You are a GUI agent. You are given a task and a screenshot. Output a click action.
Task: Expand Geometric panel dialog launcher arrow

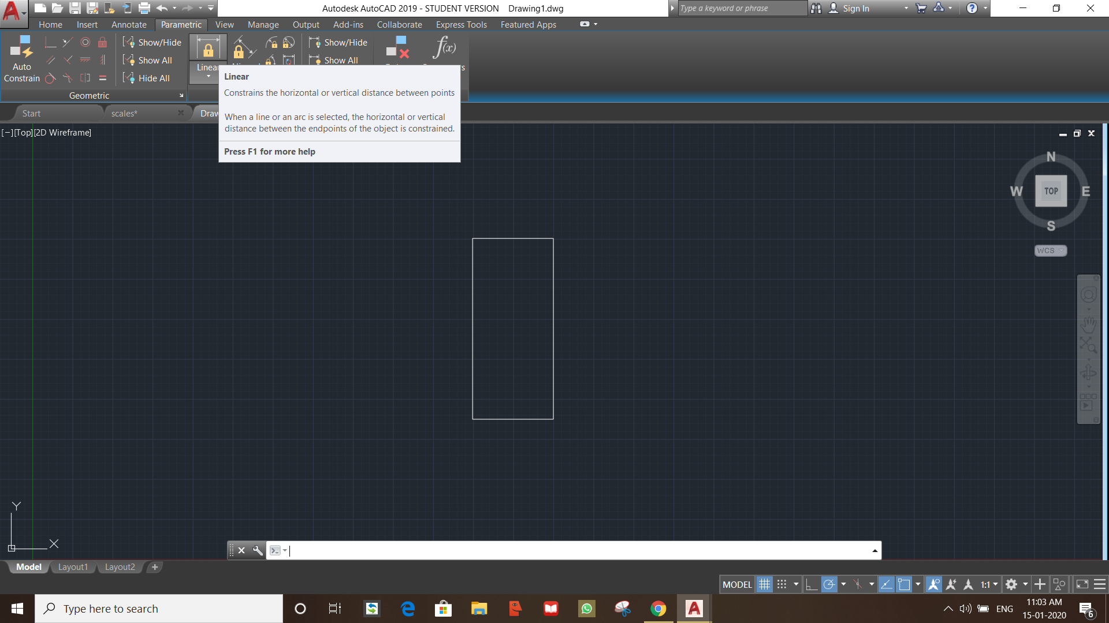tap(181, 96)
